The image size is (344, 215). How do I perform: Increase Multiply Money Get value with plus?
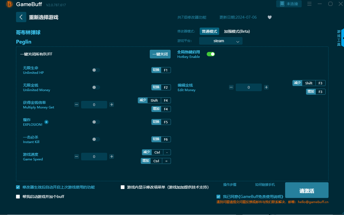coord(112,104)
